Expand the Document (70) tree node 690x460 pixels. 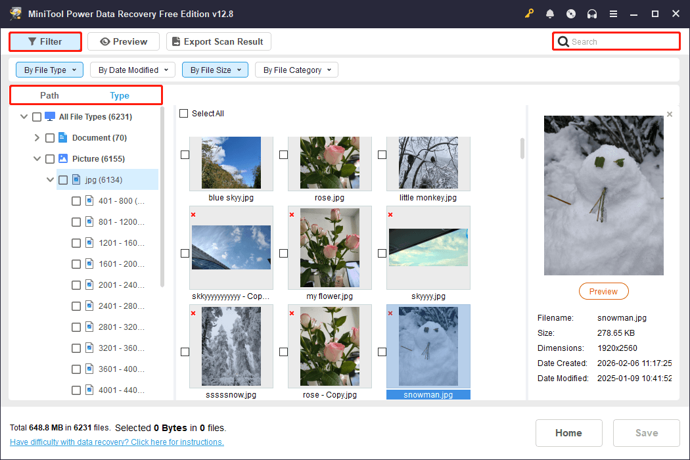click(x=37, y=137)
